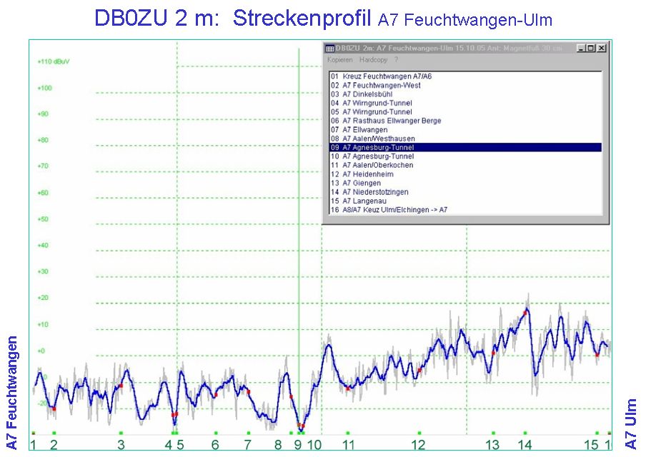Screen dimensions: 646x457
Task: Pick the highlighted 09 A7 Agnesburg-Tunnel entry
Action: tap(372, 148)
